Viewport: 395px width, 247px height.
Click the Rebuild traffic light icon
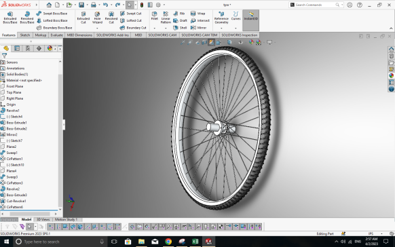point(142,5)
